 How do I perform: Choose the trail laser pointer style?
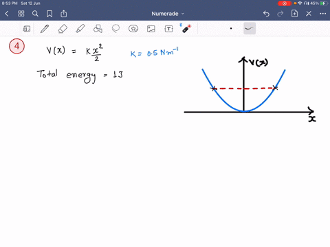point(250,29)
